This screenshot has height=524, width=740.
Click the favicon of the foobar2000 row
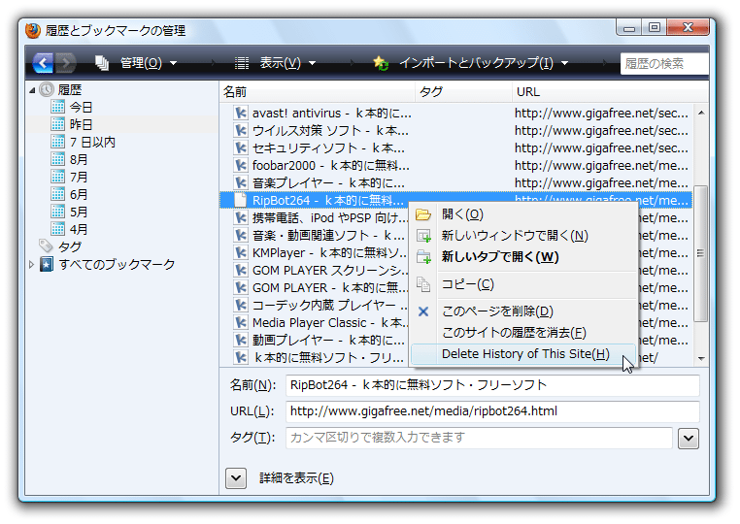pyautogui.click(x=241, y=166)
